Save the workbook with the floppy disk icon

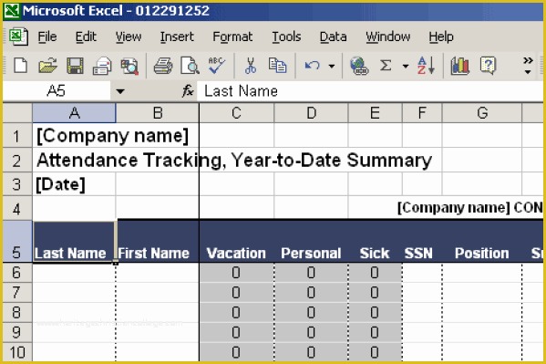(x=75, y=65)
